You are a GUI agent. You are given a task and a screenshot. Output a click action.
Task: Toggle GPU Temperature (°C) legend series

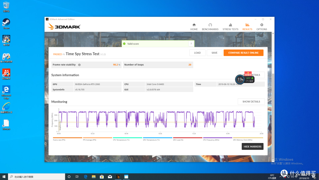157,139
